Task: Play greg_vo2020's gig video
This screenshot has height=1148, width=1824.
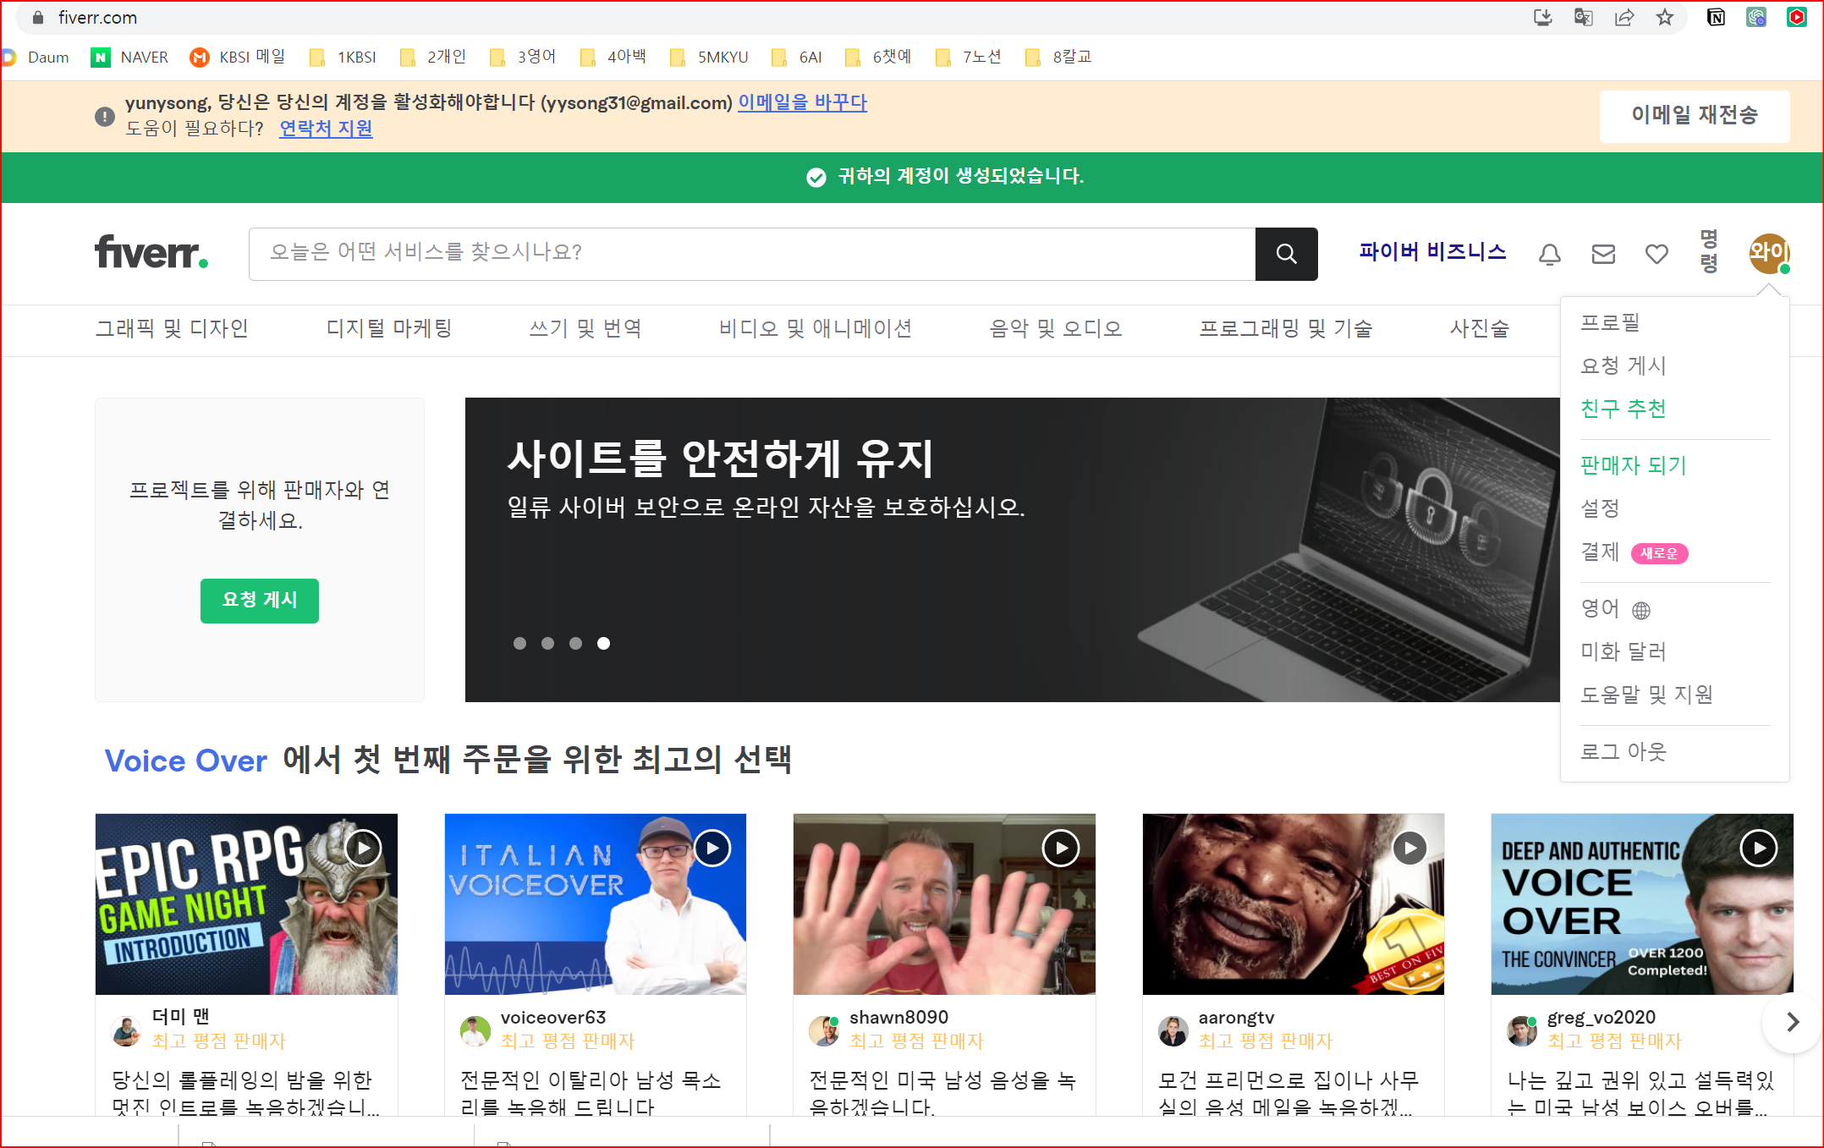Action: click(x=1759, y=848)
